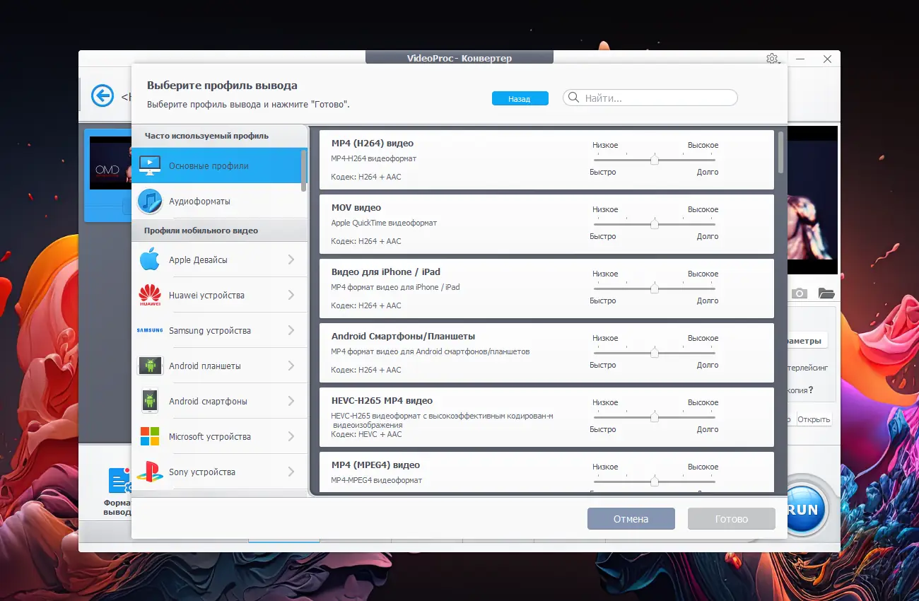Image resolution: width=919 pixels, height=601 pixels.
Task: Click the Назад button
Action: (520, 99)
